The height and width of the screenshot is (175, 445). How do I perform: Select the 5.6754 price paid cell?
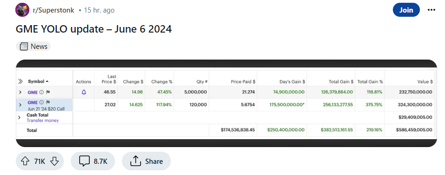[x=248, y=105]
